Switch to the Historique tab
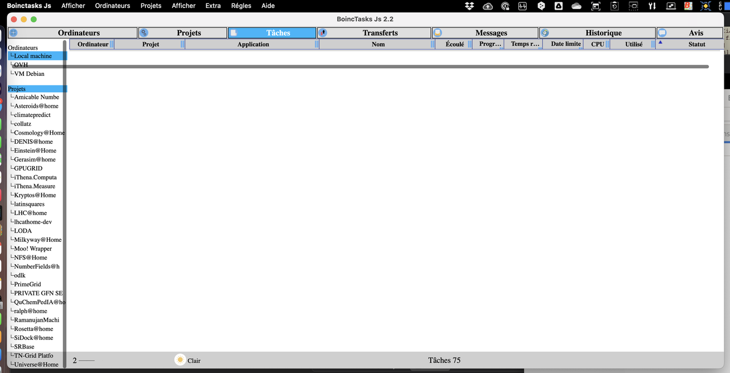 click(597, 33)
